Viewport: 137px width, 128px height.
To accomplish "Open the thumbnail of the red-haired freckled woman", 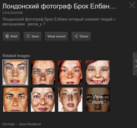I will pos(70,72).
